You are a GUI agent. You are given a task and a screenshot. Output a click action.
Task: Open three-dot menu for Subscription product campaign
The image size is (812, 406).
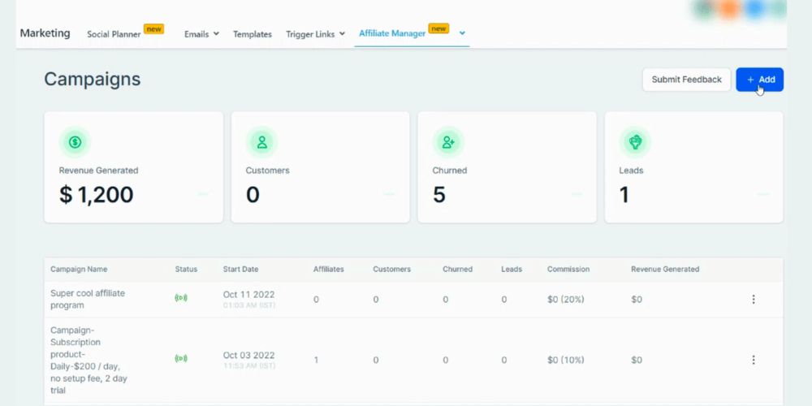pos(753,360)
